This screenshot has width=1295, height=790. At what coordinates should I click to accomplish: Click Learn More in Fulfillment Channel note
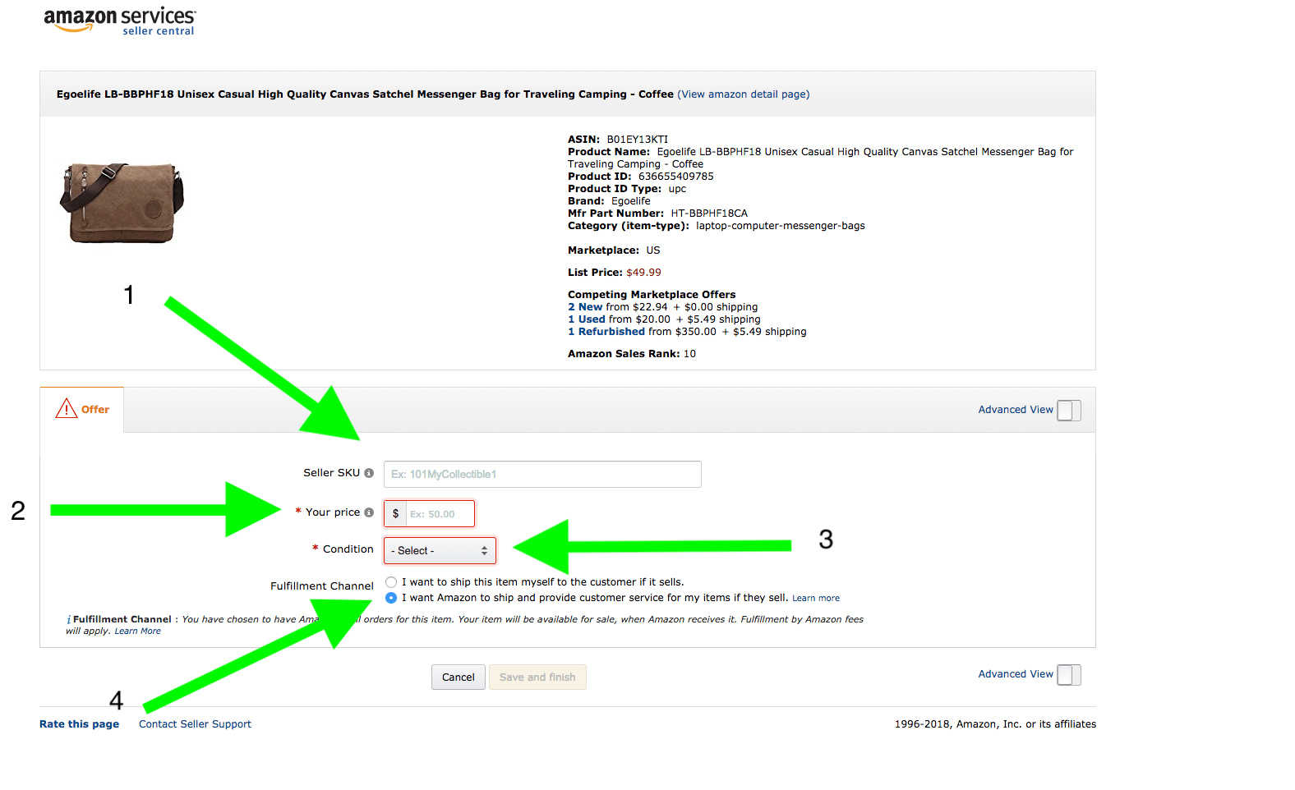pos(137,632)
